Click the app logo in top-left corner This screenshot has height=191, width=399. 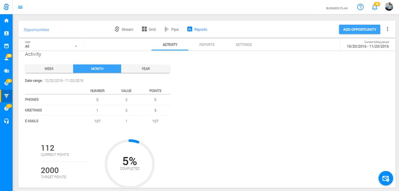pyautogui.click(x=6, y=7)
